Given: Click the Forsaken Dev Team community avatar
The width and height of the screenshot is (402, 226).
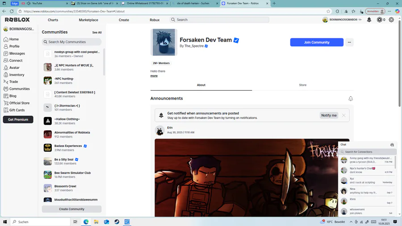Looking at the screenshot, I should (x=164, y=42).
